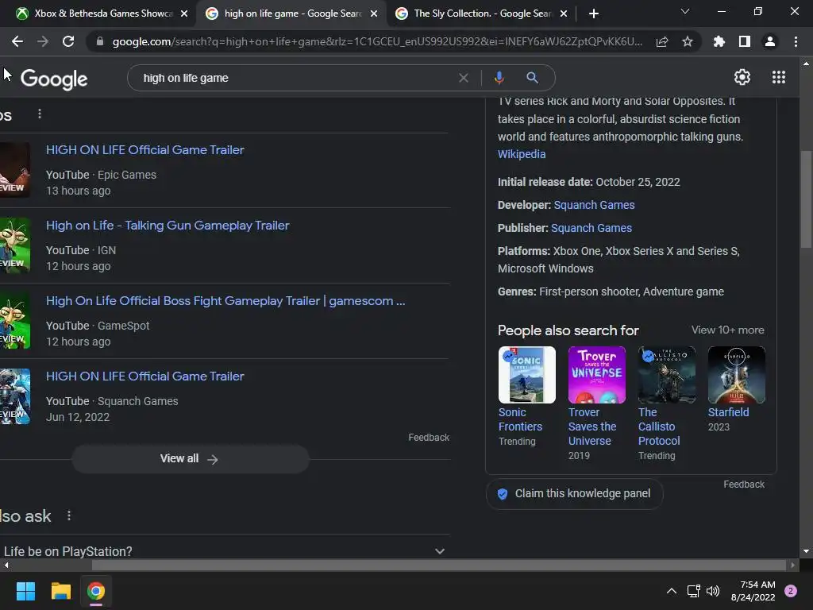Click Claim this knowledge panel button
This screenshot has height=610, width=813.
[574, 493]
